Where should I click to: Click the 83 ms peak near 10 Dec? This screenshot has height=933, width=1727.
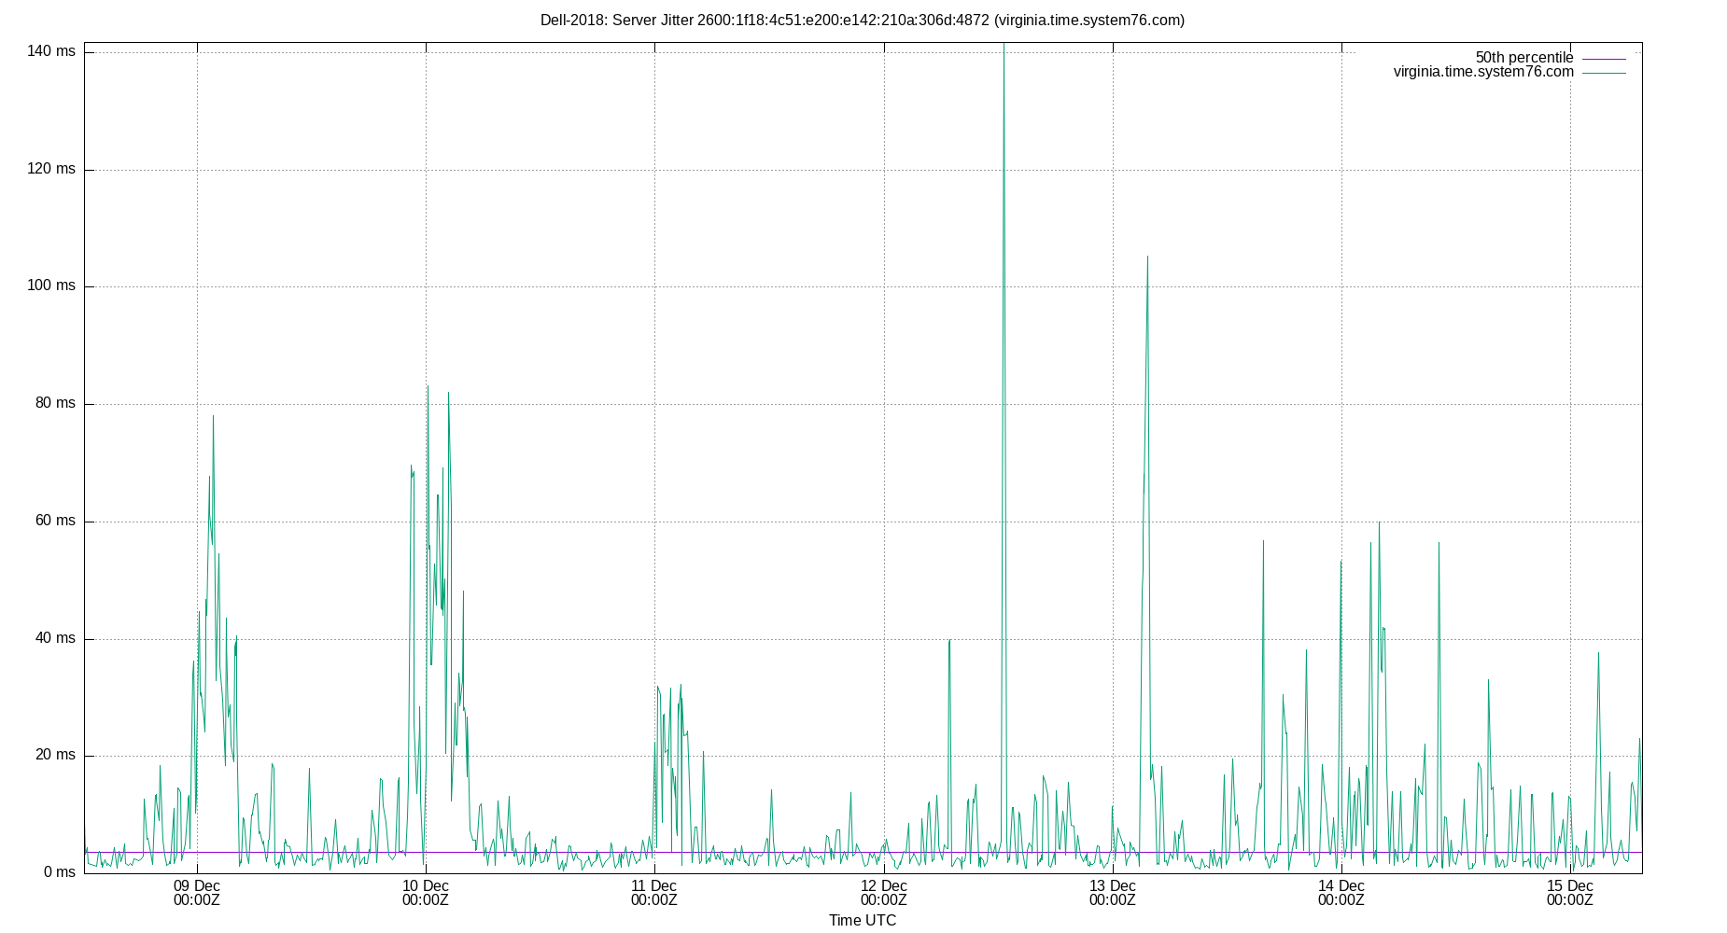point(428,384)
